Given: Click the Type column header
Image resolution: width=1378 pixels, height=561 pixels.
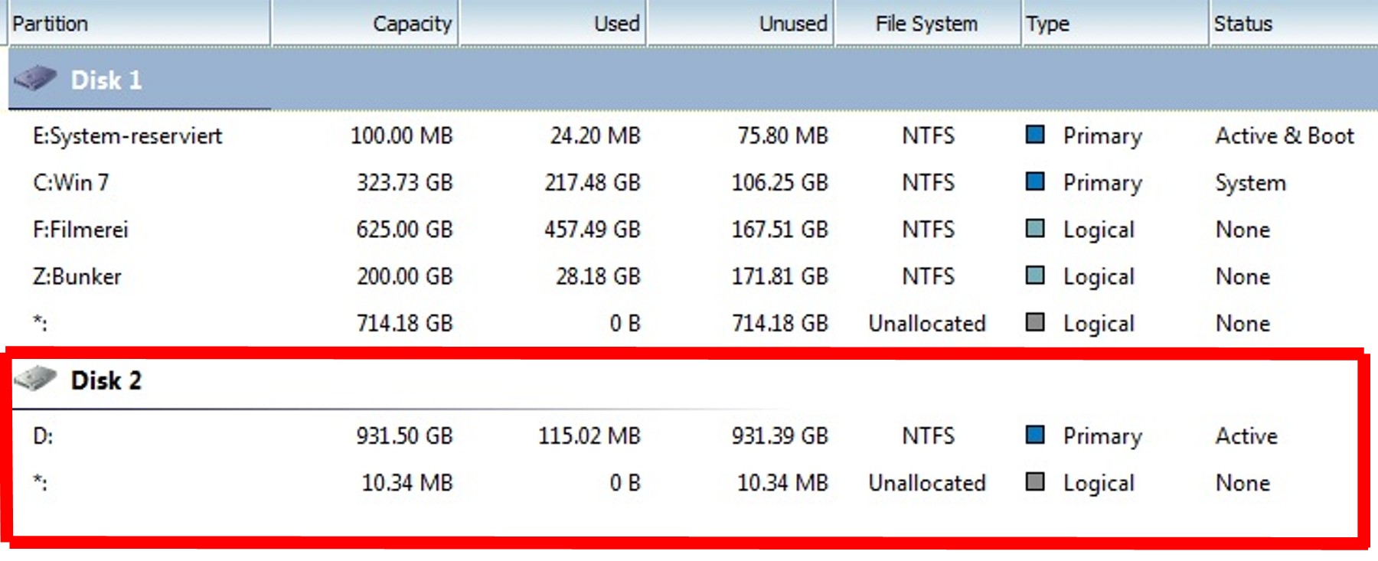Looking at the screenshot, I should tap(1048, 24).
